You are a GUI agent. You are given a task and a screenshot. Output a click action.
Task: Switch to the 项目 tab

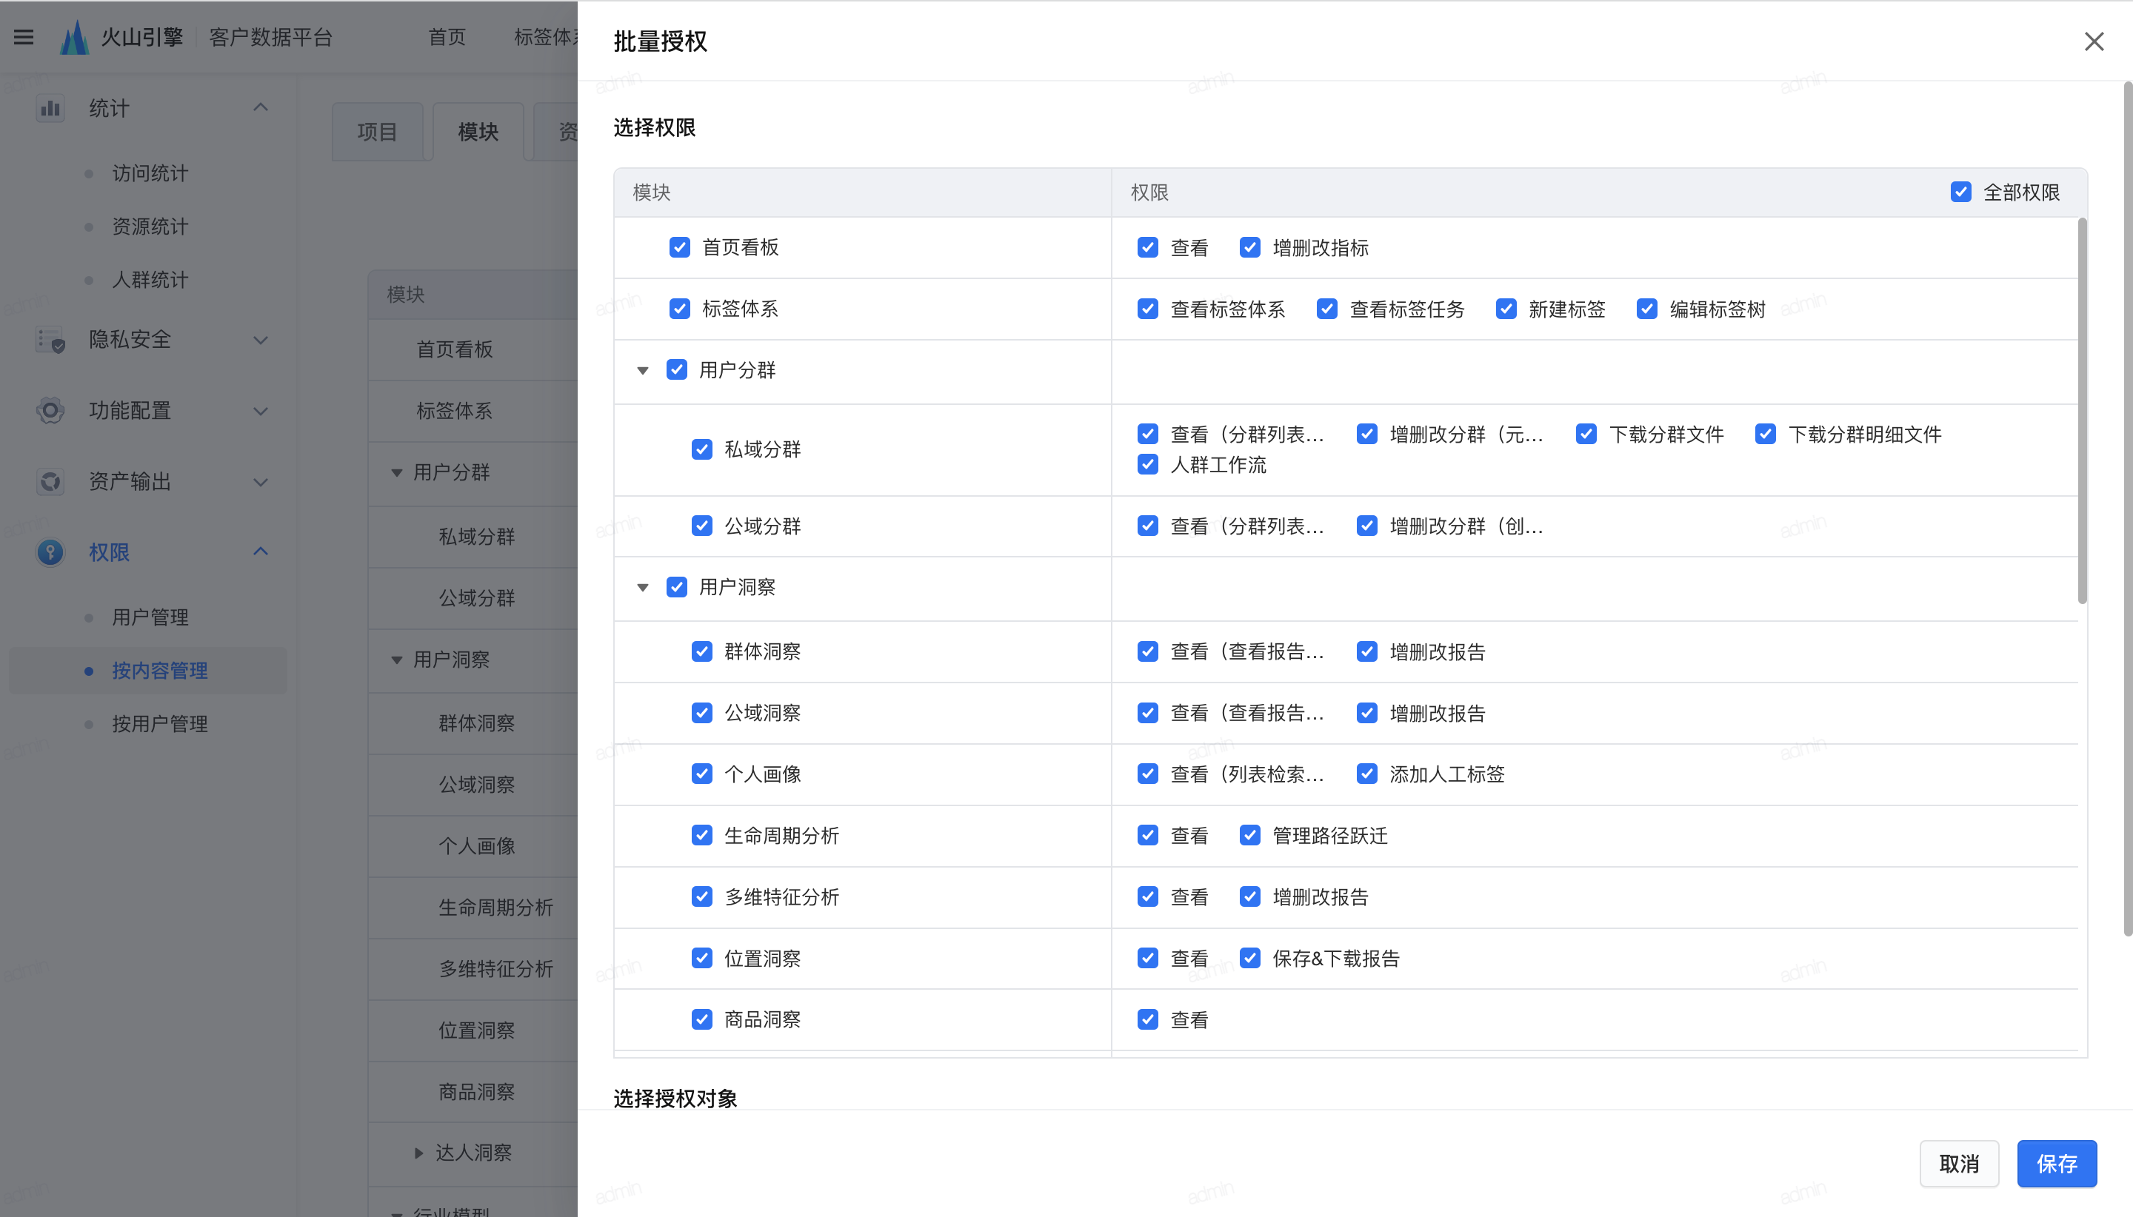[377, 132]
